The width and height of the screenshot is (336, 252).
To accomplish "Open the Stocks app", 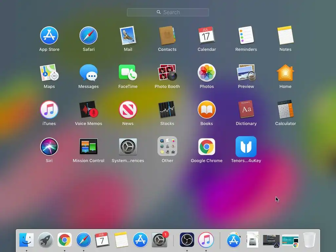I will point(167,110).
